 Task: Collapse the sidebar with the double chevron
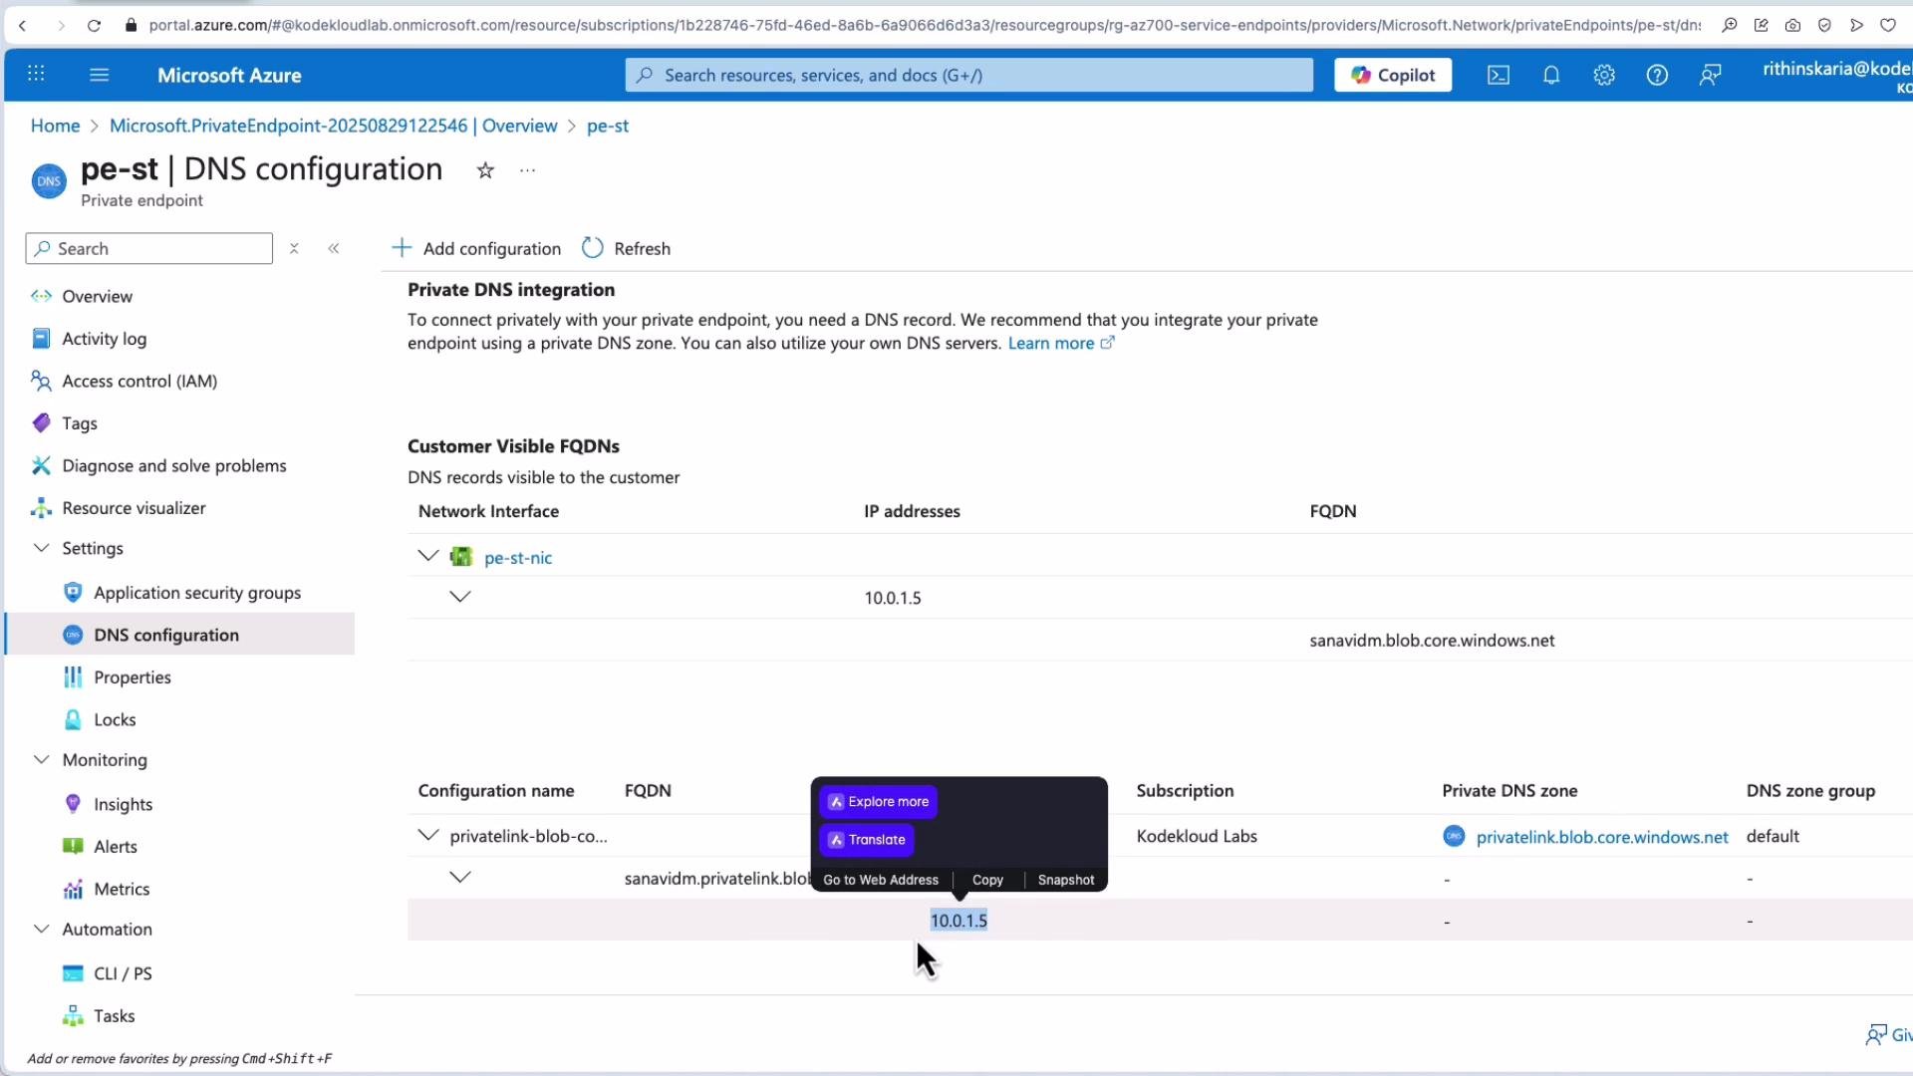coord(334,248)
